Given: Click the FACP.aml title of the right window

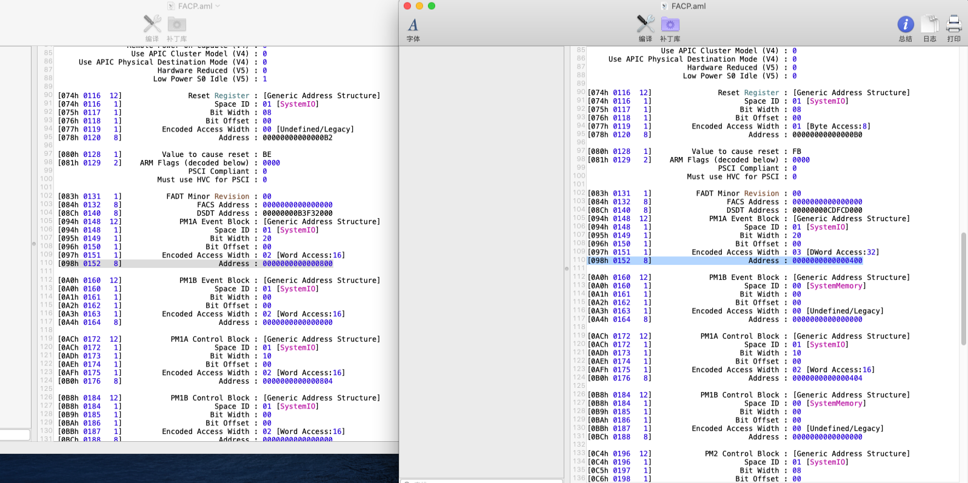Looking at the screenshot, I should point(689,6).
